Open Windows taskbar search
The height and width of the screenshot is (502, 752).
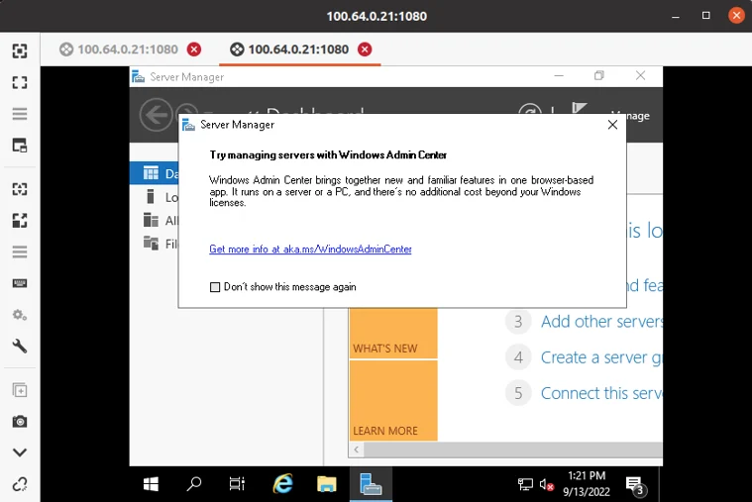(194, 484)
